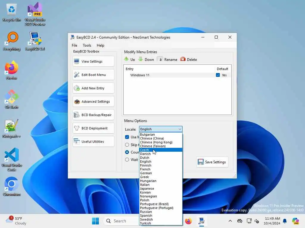The image size is (305, 228).
Task: Open View Settings in the EasyBCD Toolbox
Action: tap(93, 61)
